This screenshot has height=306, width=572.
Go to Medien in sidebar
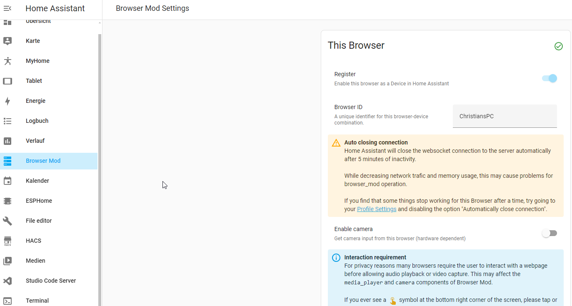point(35,261)
